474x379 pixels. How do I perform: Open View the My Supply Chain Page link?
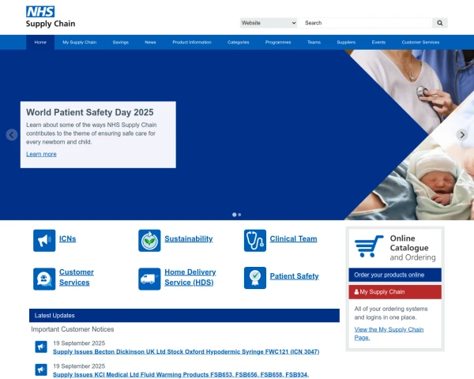pyautogui.click(x=389, y=334)
